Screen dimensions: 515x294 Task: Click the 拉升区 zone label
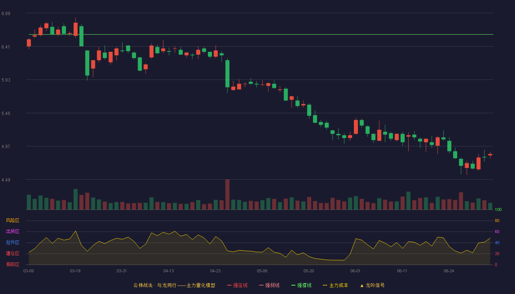click(x=13, y=243)
